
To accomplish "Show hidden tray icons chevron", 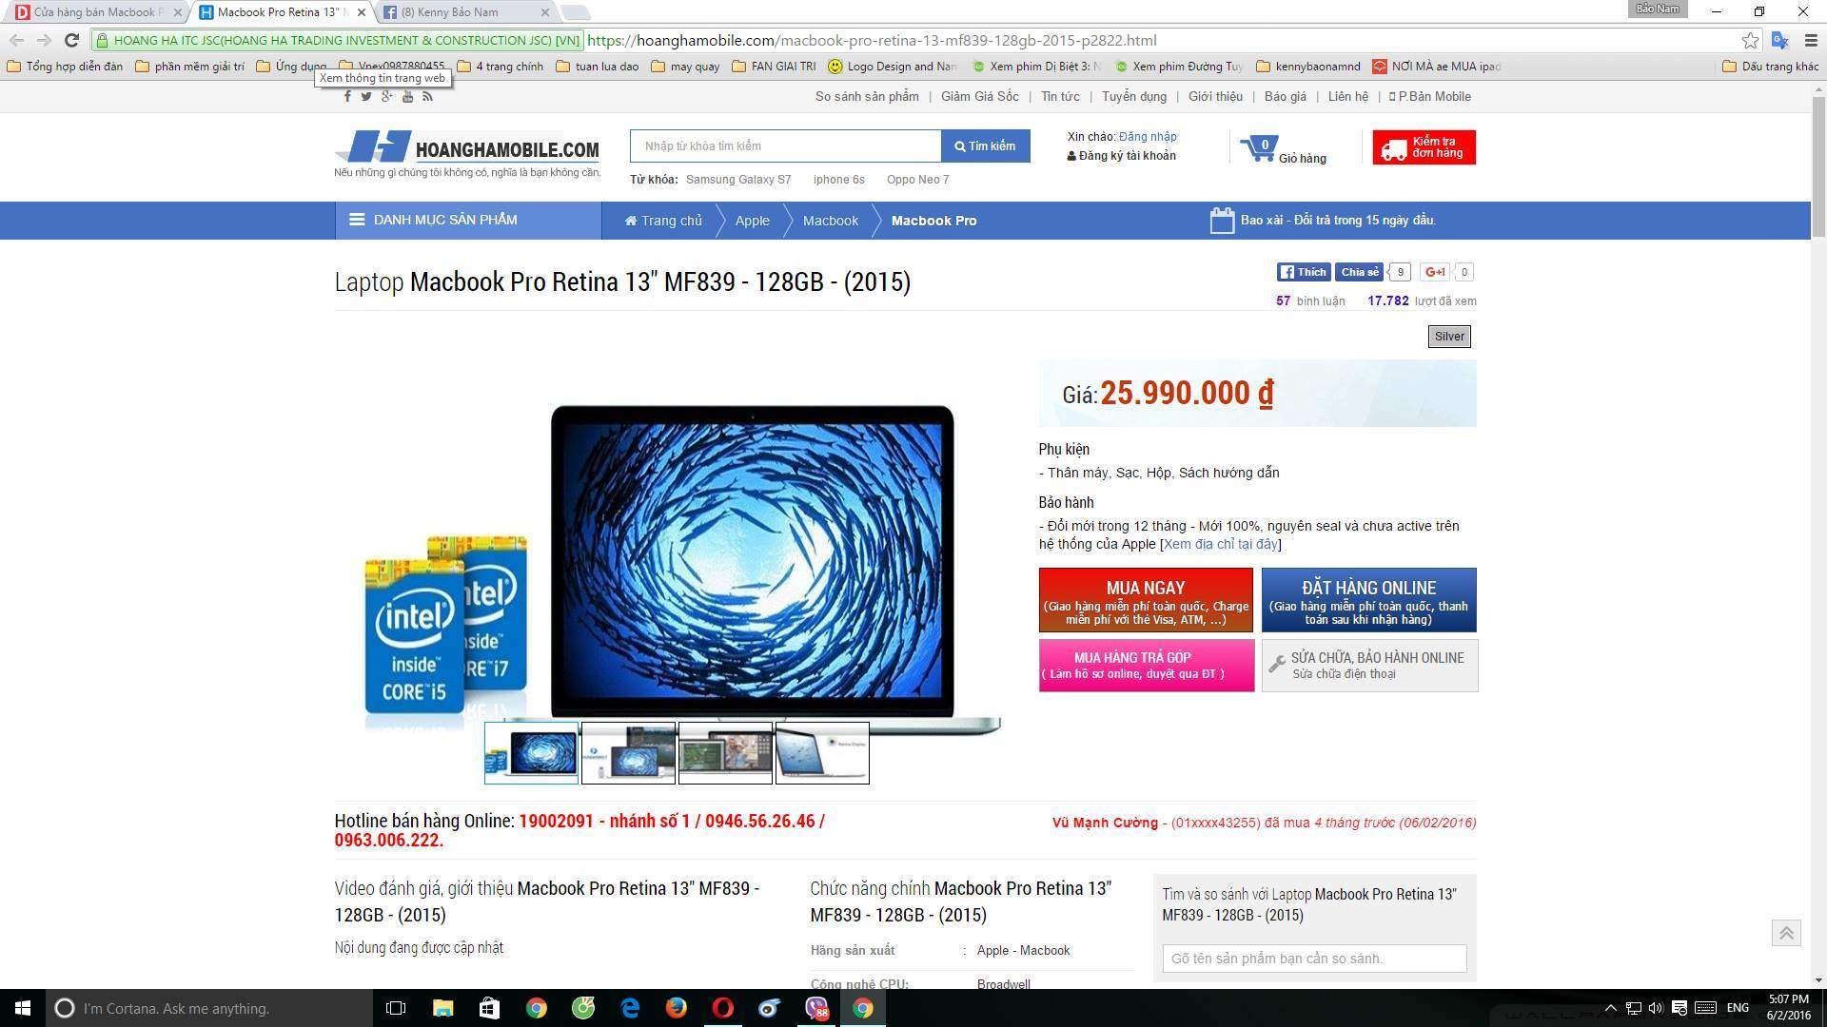I will click(x=1610, y=1008).
